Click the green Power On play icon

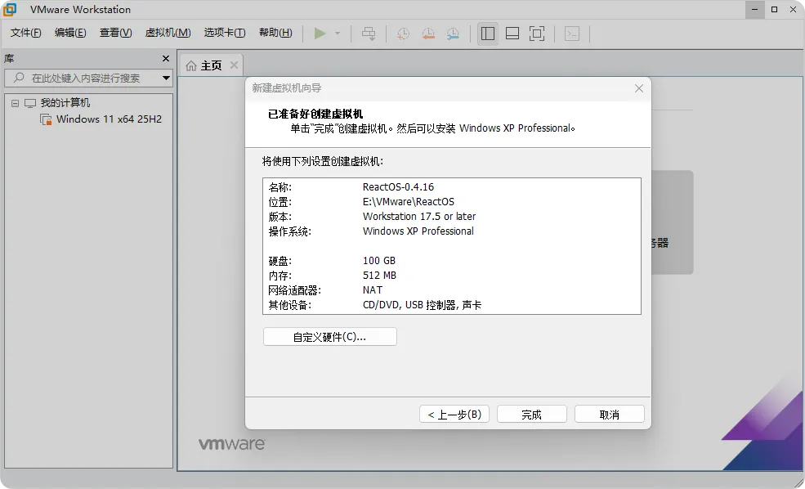click(x=320, y=34)
